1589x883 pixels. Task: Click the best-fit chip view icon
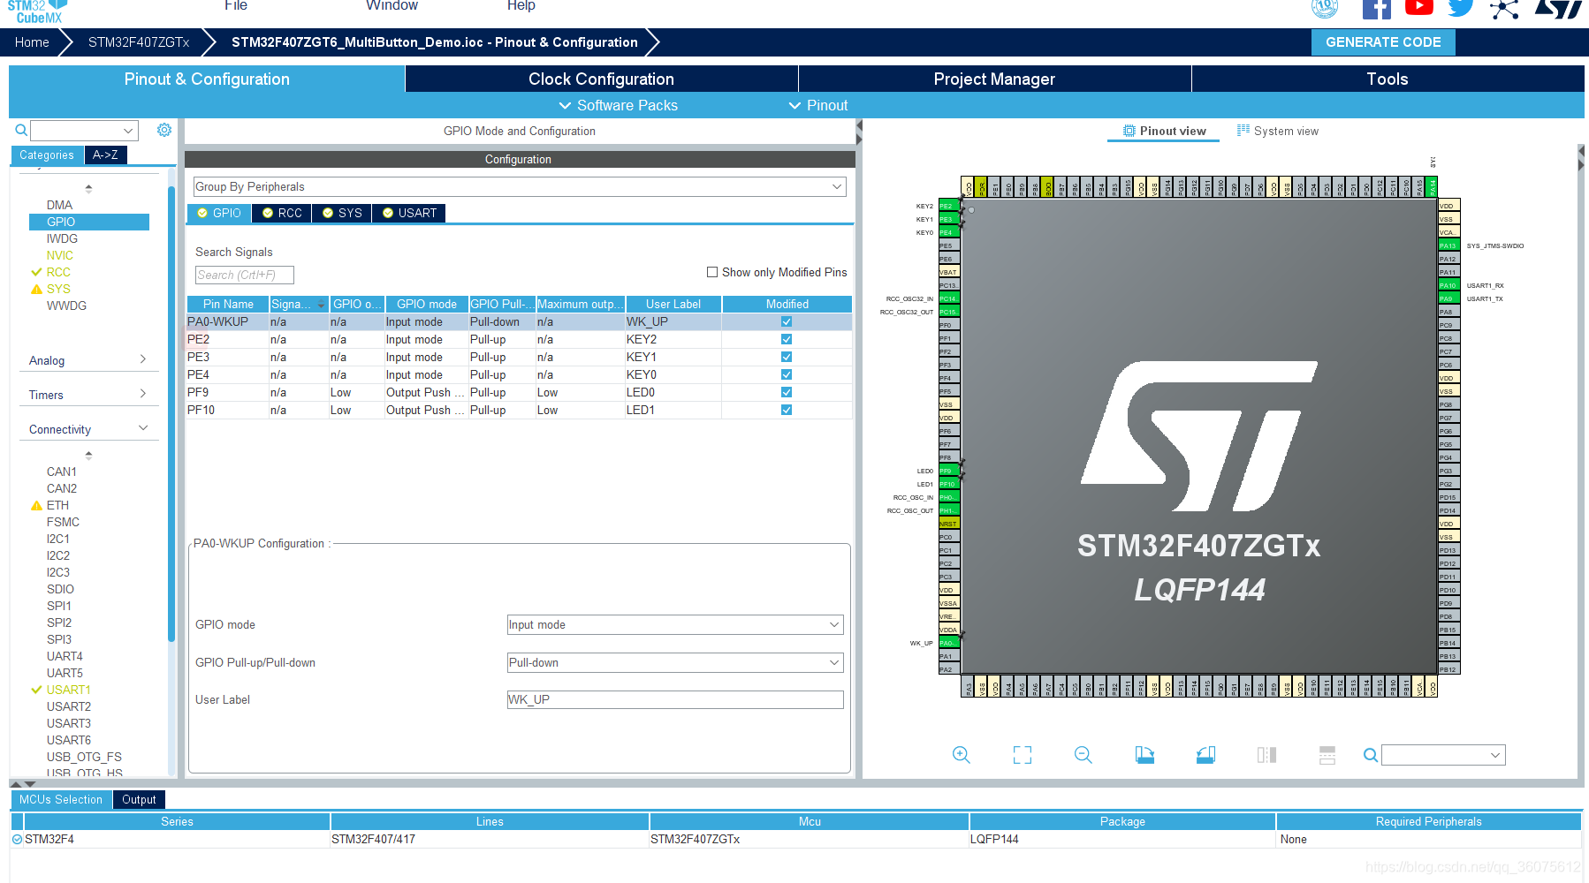[x=1022, y=755]
